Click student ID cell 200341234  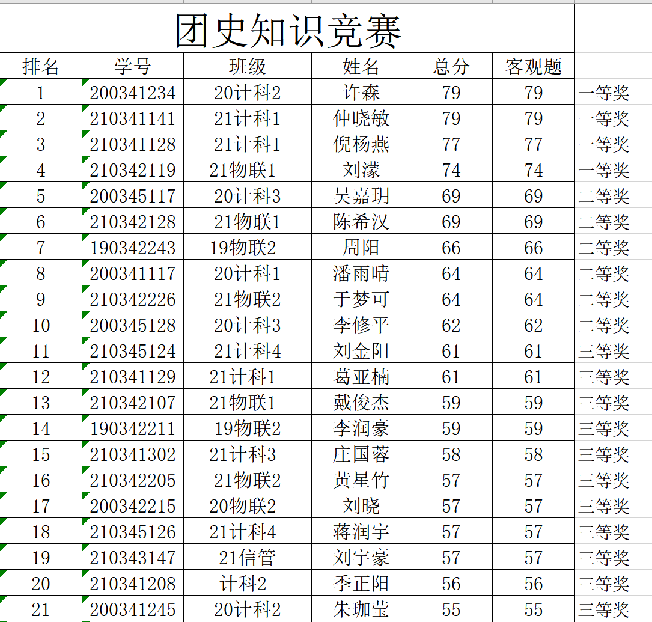pos(132,93)
